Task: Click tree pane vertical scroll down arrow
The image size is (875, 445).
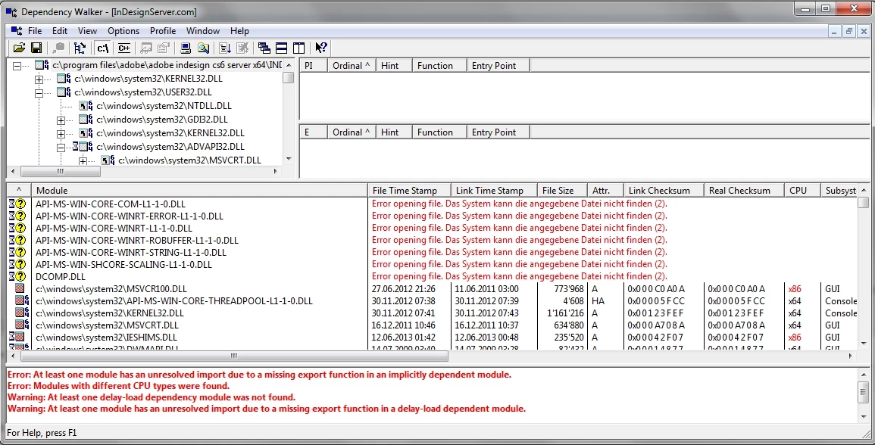Action: (289, 159)
